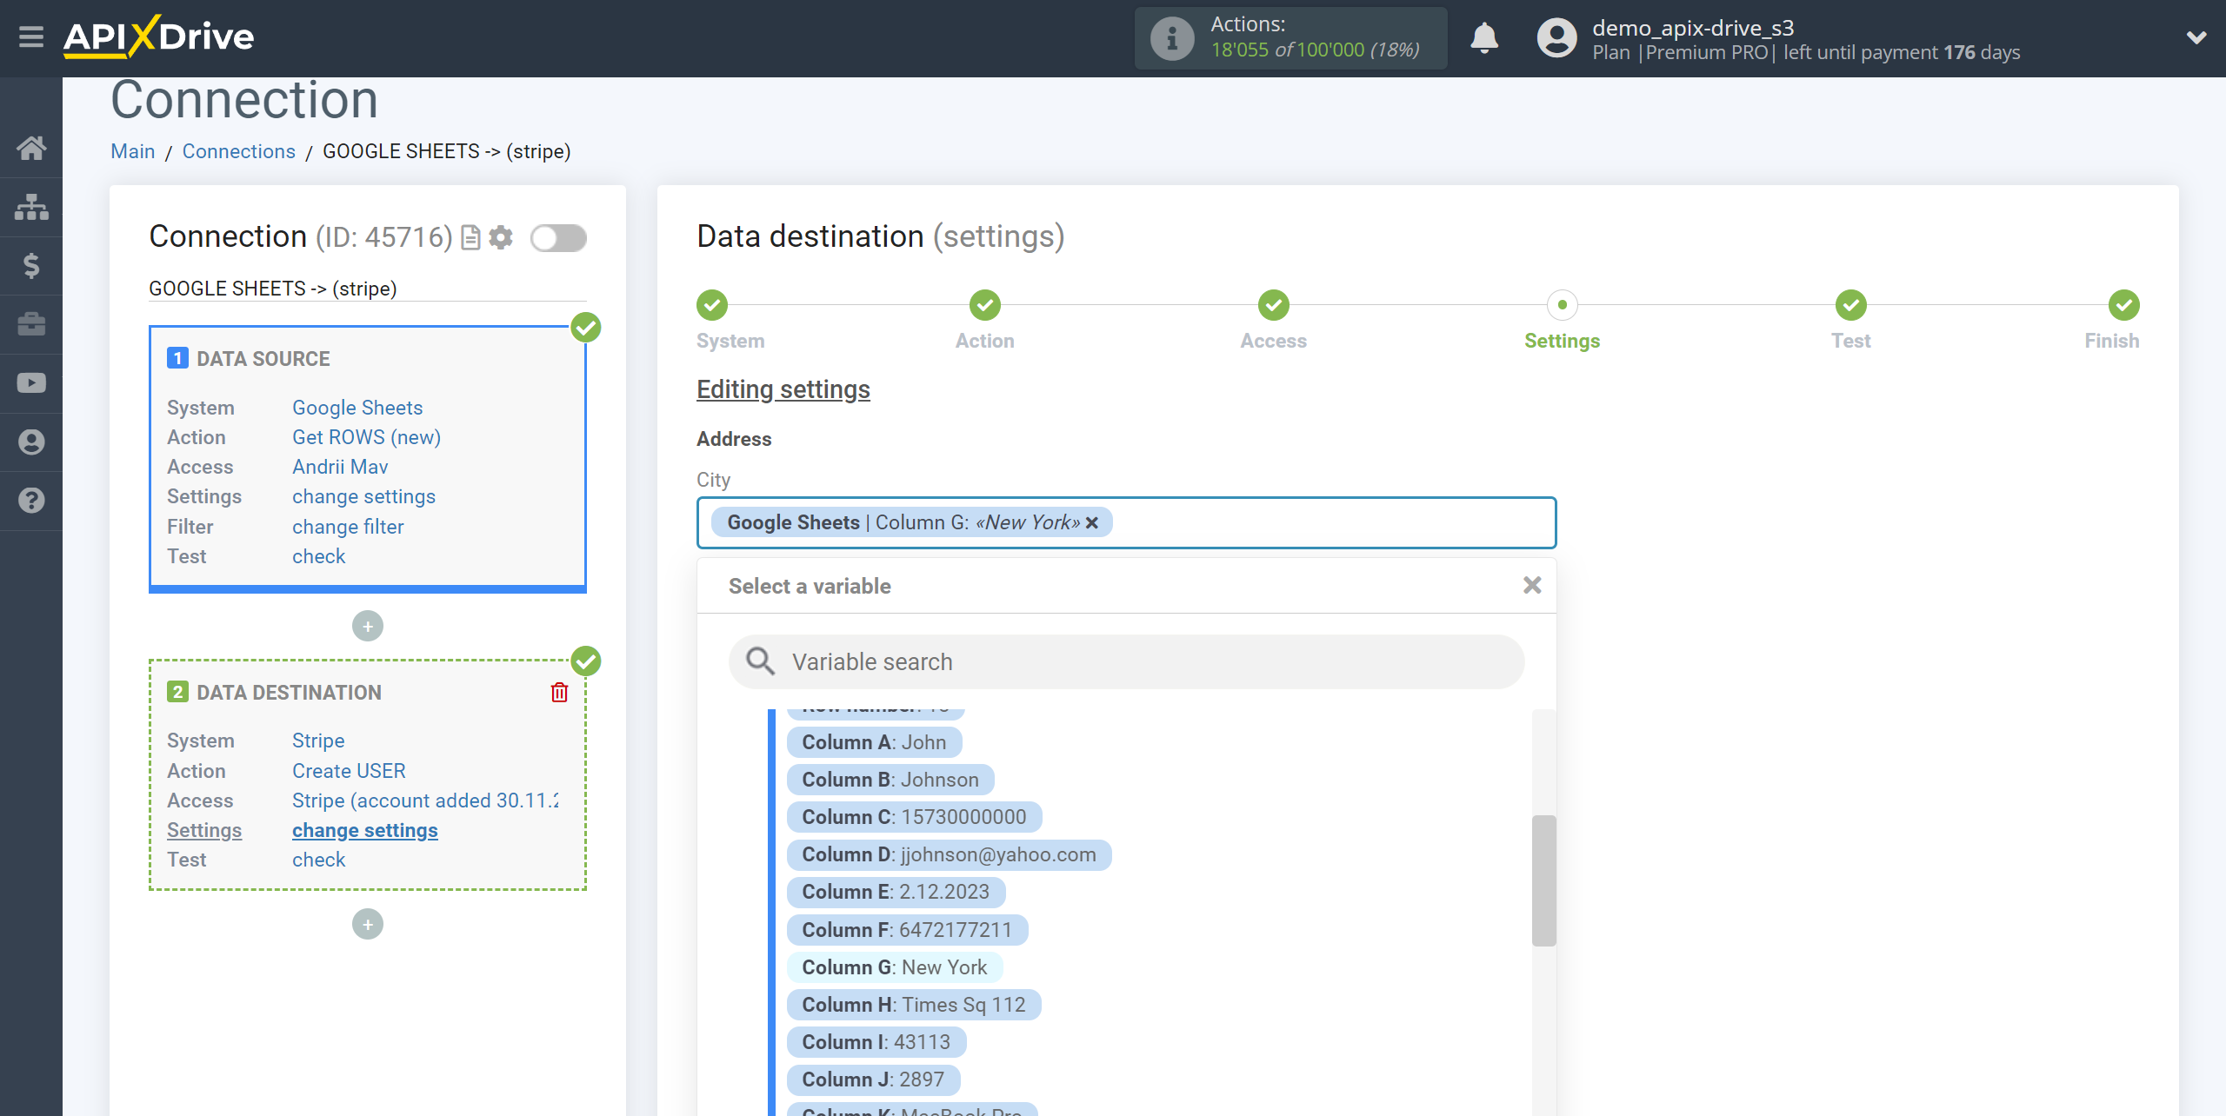This screenshot has height=1116, width=2226.
Task: Click the variable search magnifier icon
Action: click(761, 661)
